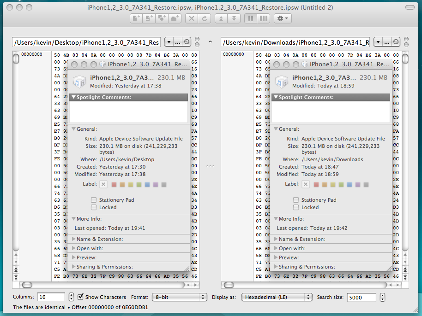Click the Columns stepper control

[x=71, y=297]
